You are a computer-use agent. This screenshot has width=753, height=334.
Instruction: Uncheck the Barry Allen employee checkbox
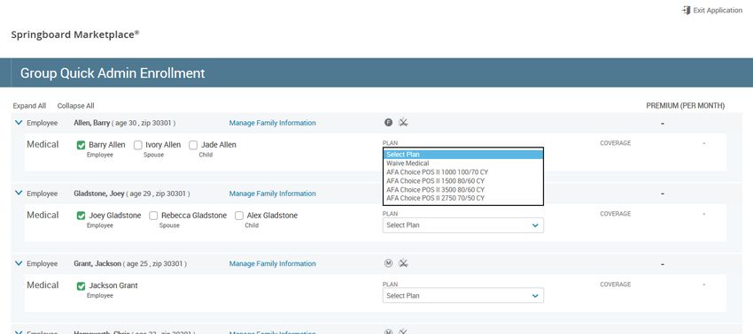click(x=82, y=145)
